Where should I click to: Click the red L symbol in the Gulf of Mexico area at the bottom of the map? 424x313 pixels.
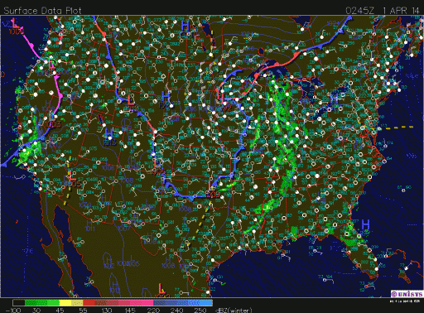[x=161, y=289]
